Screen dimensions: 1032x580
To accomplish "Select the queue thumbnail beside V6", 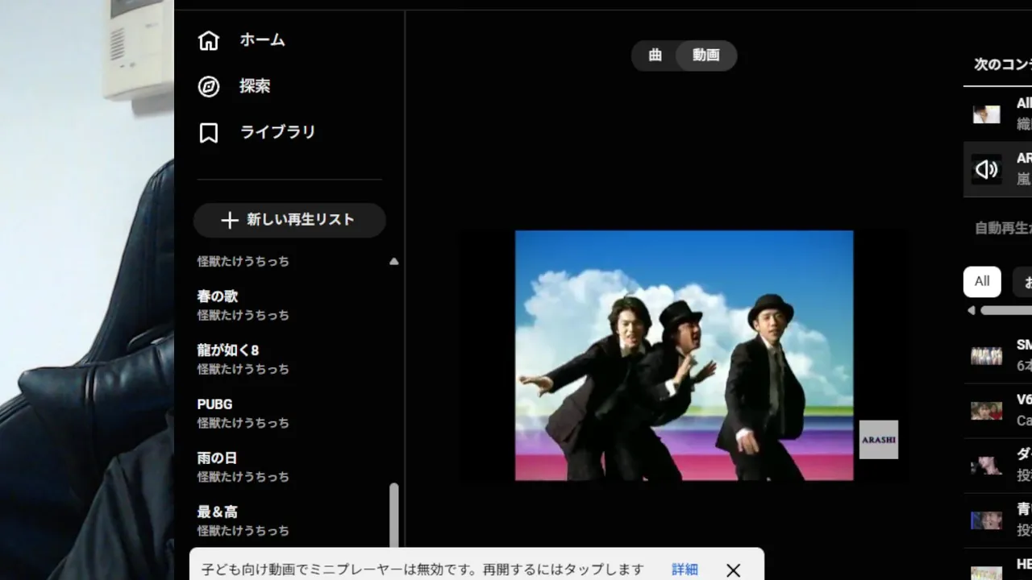I will click(986, 410).
